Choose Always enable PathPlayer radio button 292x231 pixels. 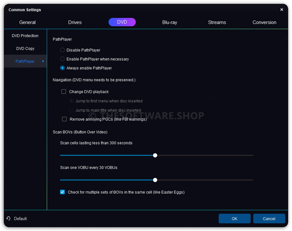click(x=62, y=68)
